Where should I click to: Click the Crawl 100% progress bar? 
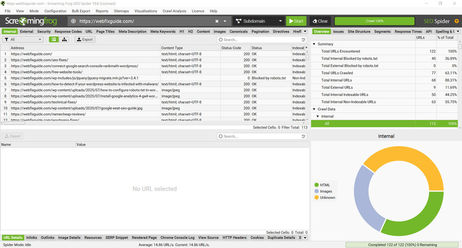375,21
